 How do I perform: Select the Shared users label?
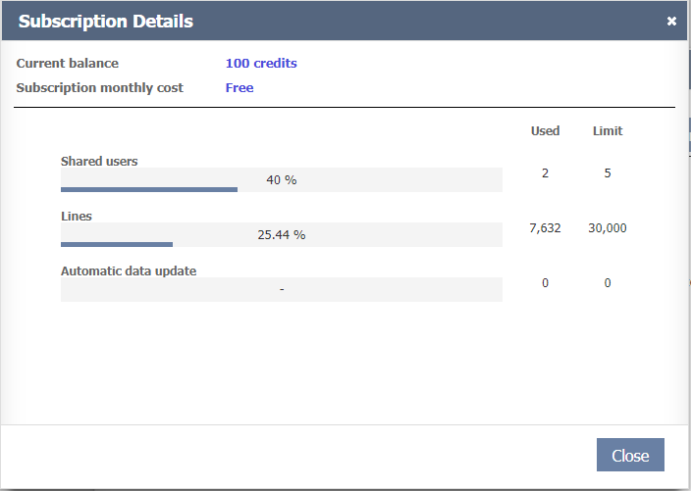pos(99,161)
